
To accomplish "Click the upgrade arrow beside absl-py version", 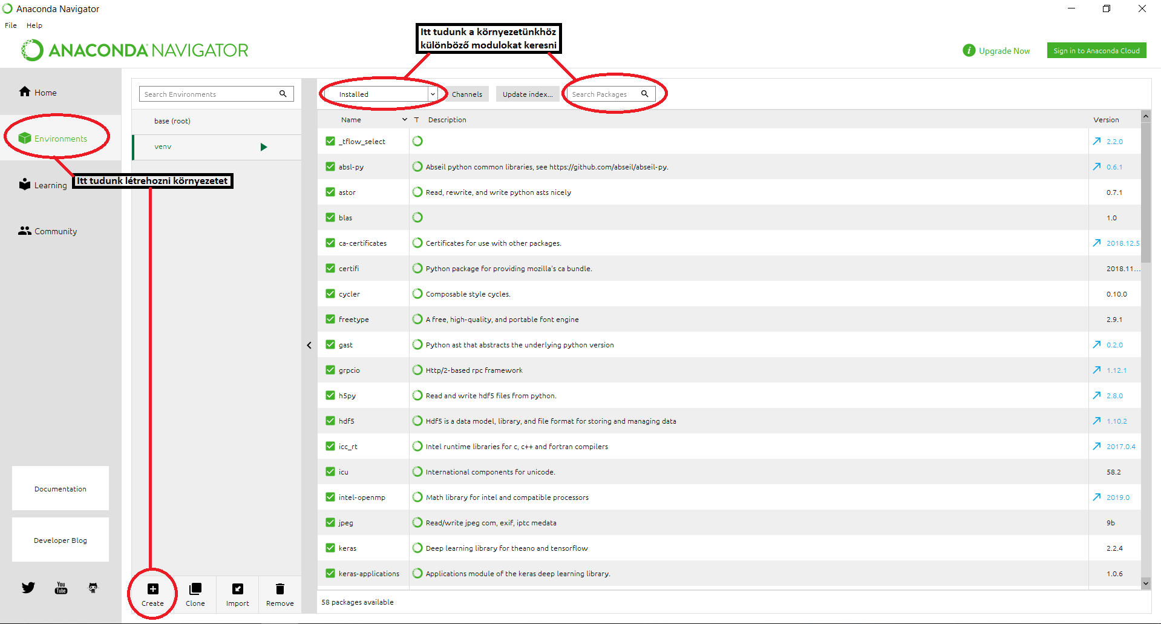I will [1097, 166].
